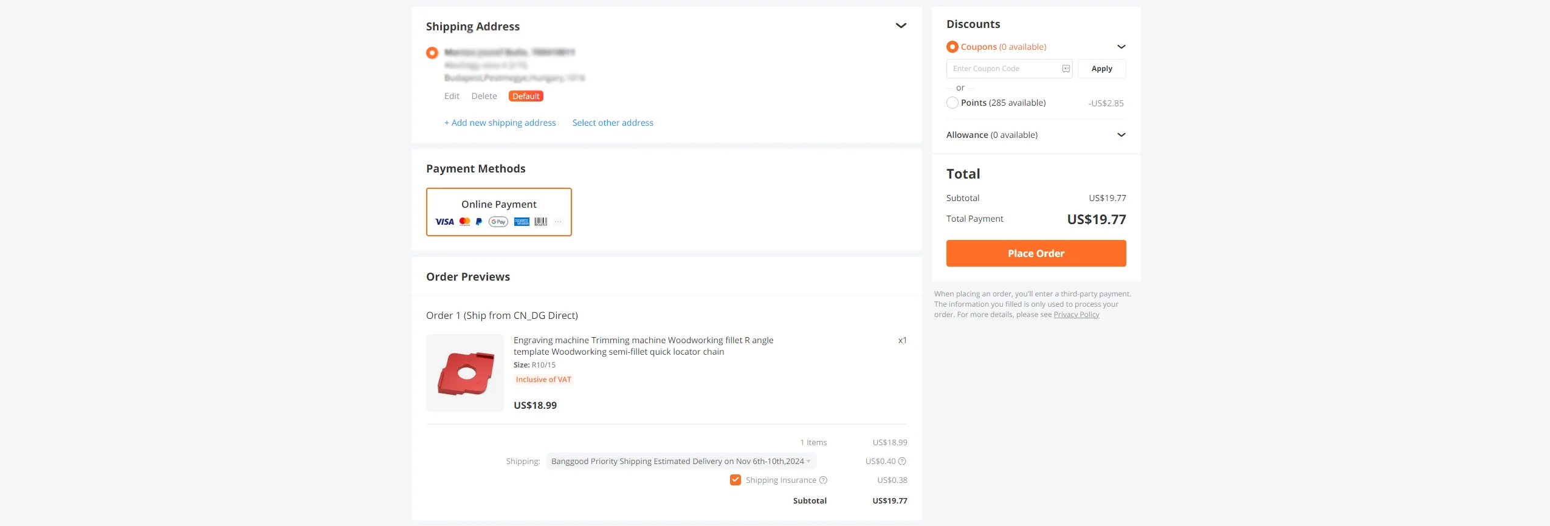Open the Shipping Insurance help icon
Screen dimensions: 1550x526
click(x=824, y=480)
